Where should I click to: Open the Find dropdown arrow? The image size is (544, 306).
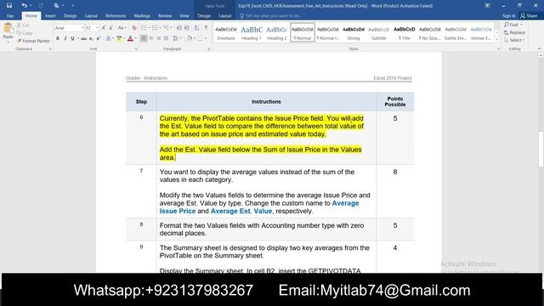tap(521, 25)
